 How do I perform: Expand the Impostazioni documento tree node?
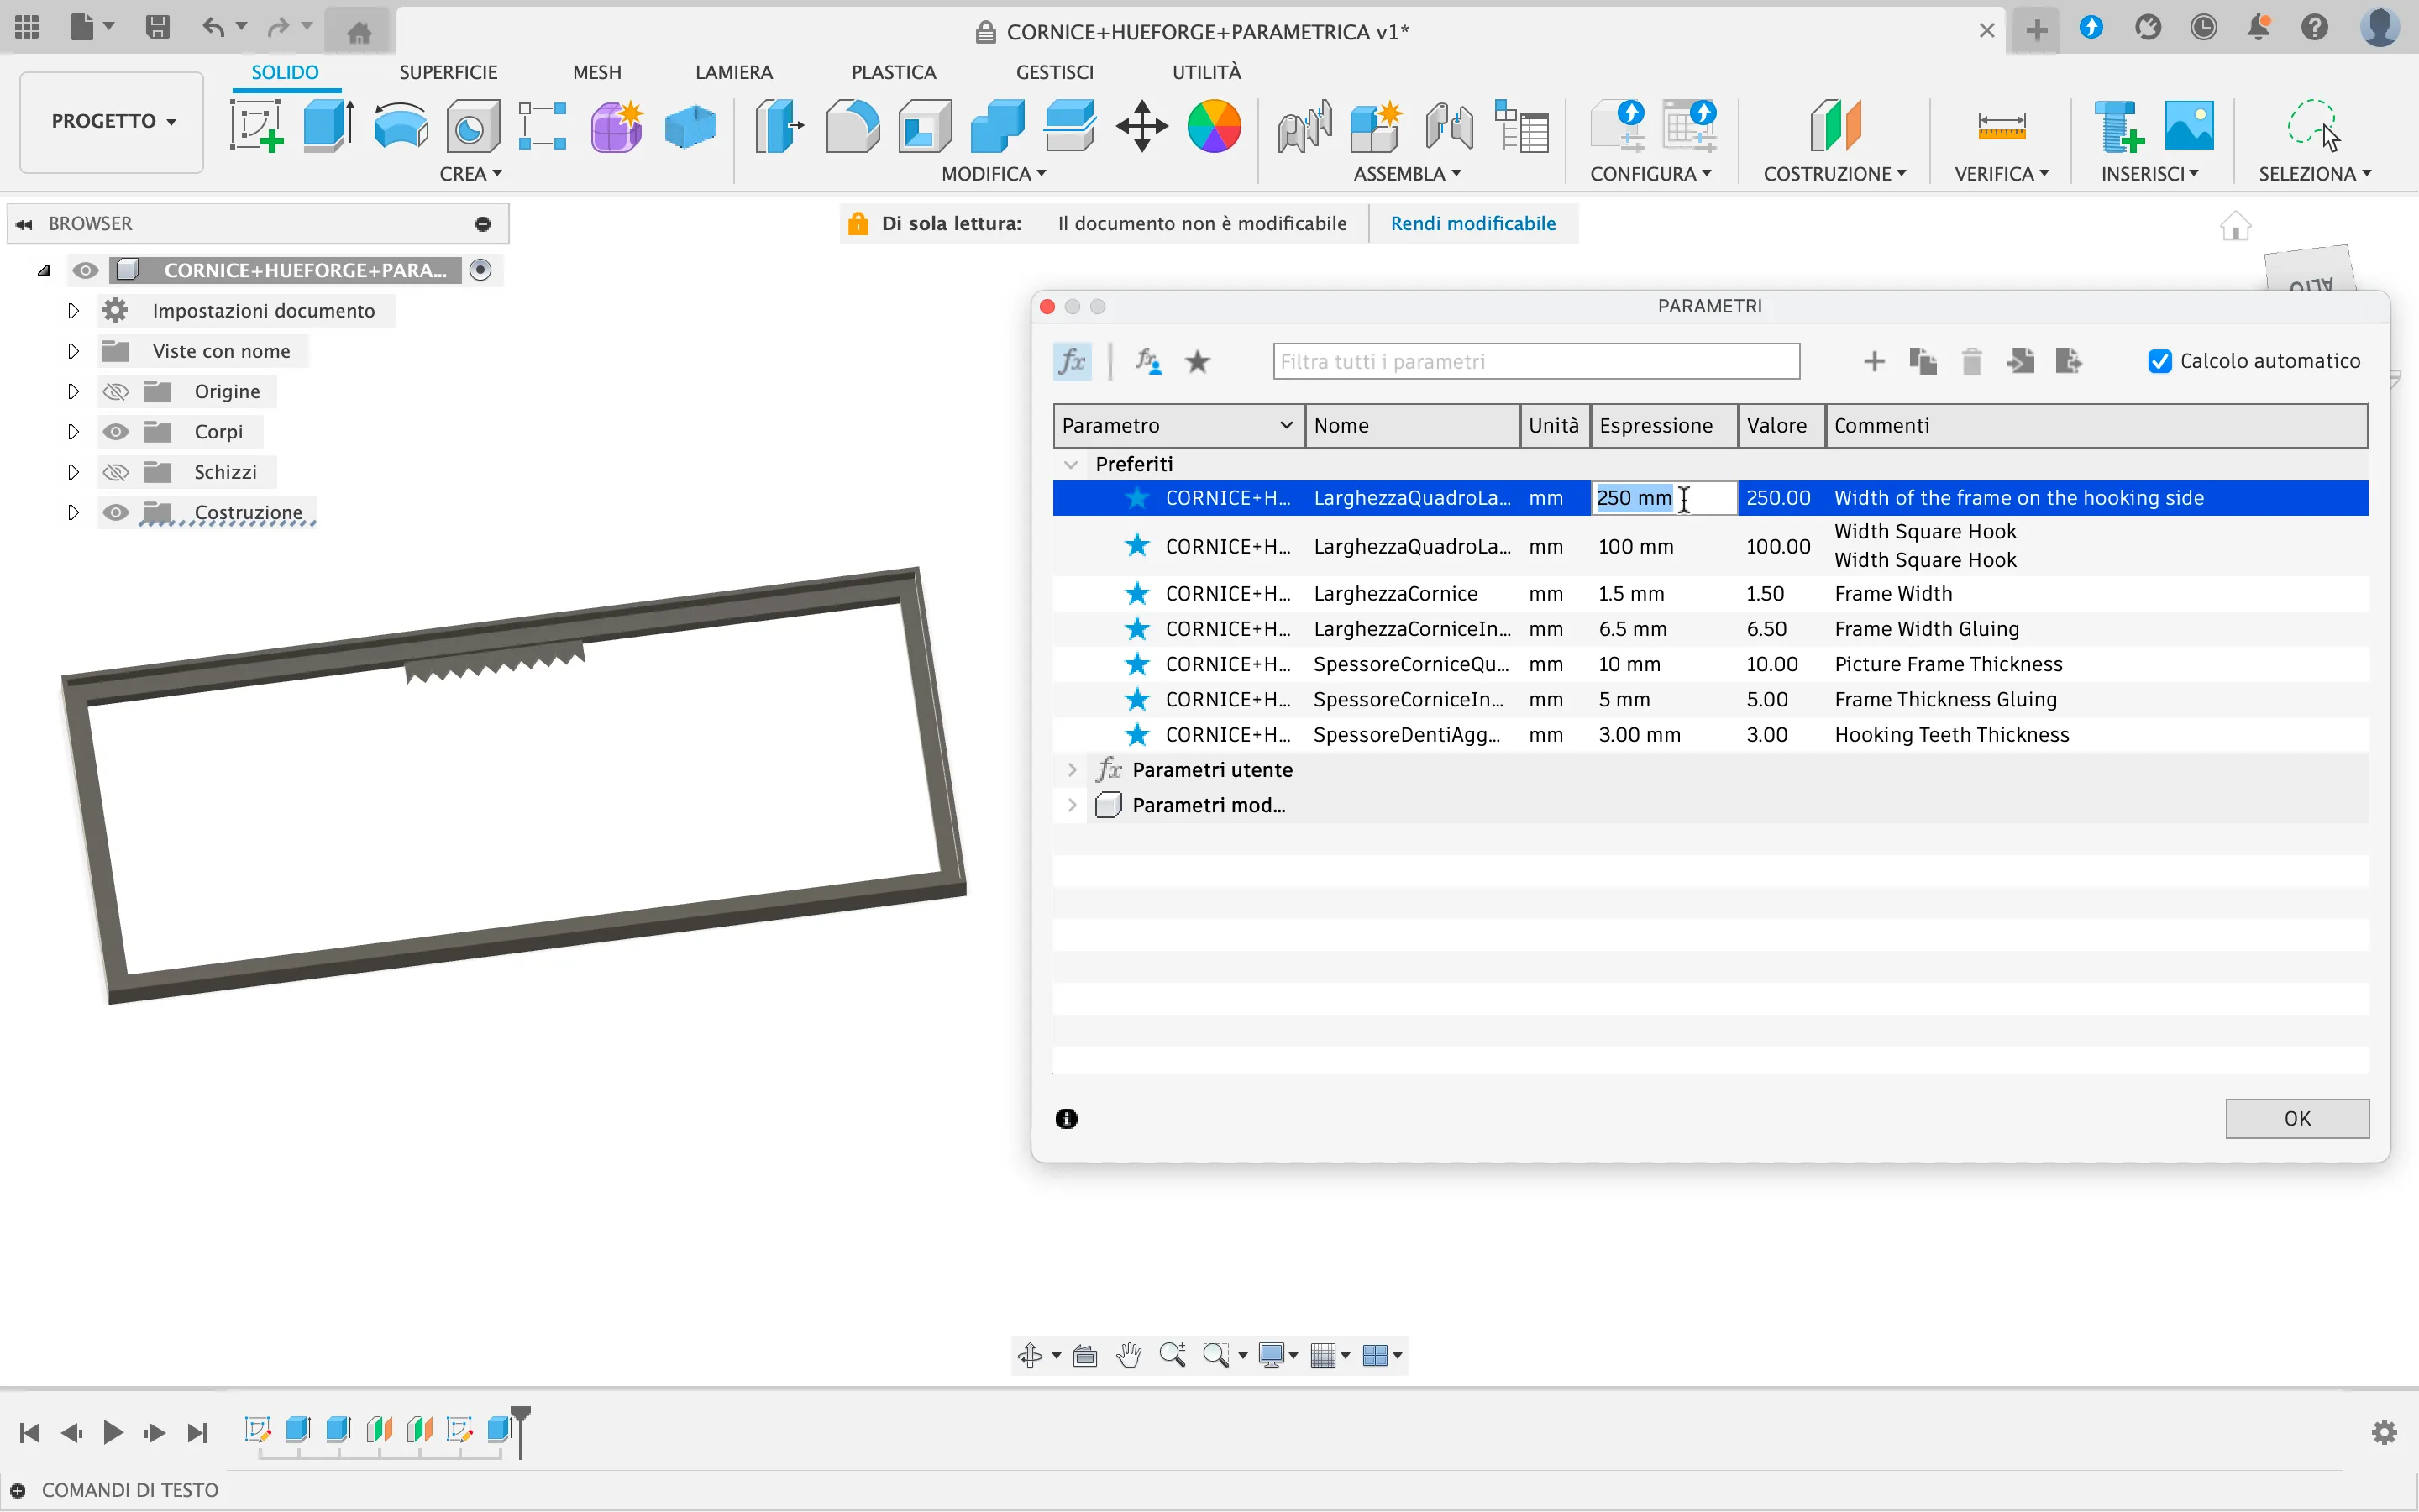pyautogui.click(x=73, y=311)
